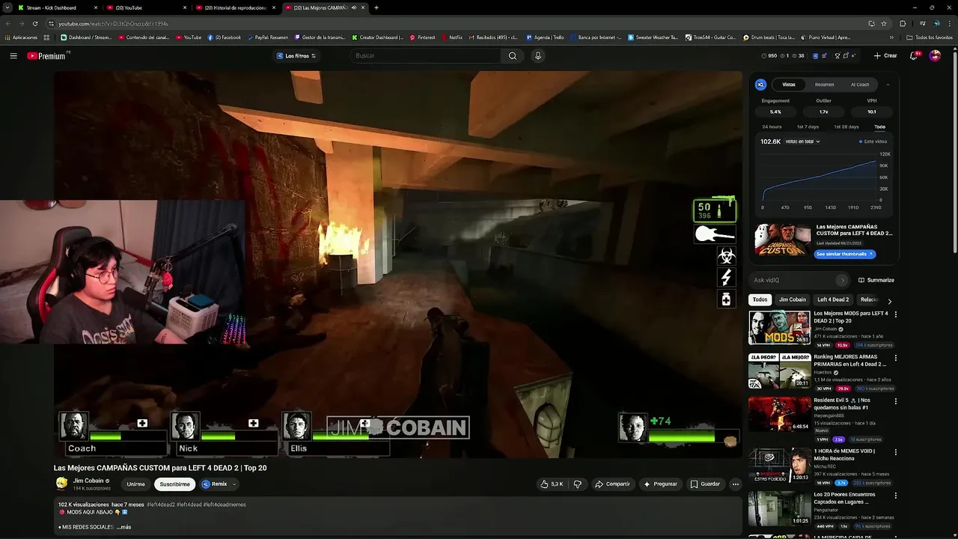Toggle the Este video chart legend
Viewport: 958px width, 539px height.
(x=873, y=141)
